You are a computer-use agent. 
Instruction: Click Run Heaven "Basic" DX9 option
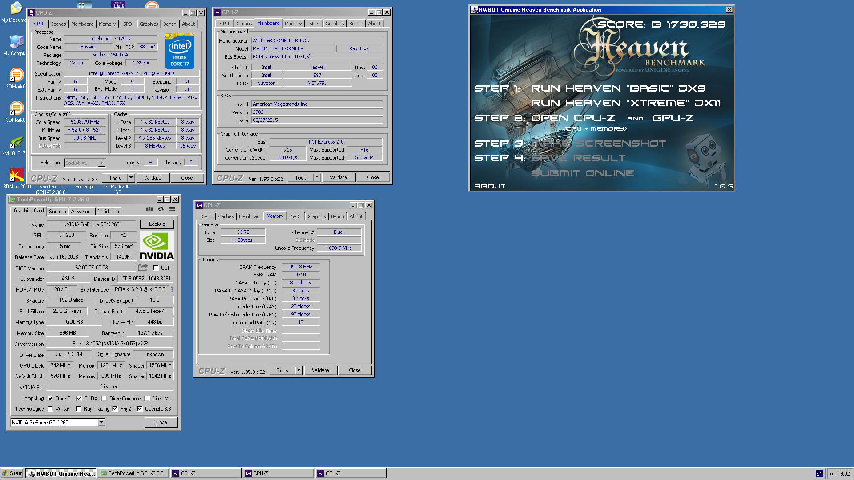(x=618, y=88)
